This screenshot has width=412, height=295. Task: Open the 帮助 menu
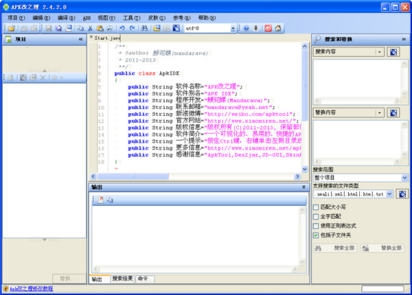coord(207,18)
